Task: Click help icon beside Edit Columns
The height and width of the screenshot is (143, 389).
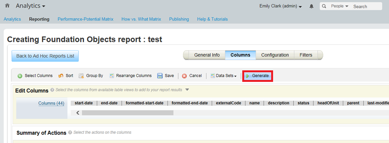Action: point(52,90)
